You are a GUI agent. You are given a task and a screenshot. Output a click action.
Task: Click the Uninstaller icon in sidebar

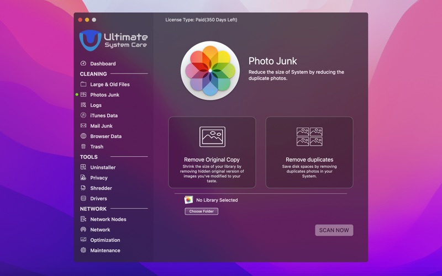(83, 167)
